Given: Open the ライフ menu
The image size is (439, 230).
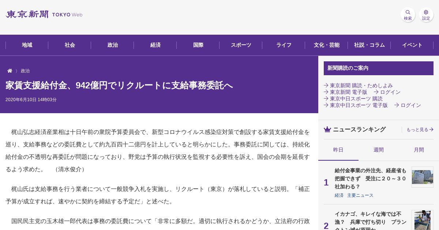Looking at the screenshot, I should (284, 45).
